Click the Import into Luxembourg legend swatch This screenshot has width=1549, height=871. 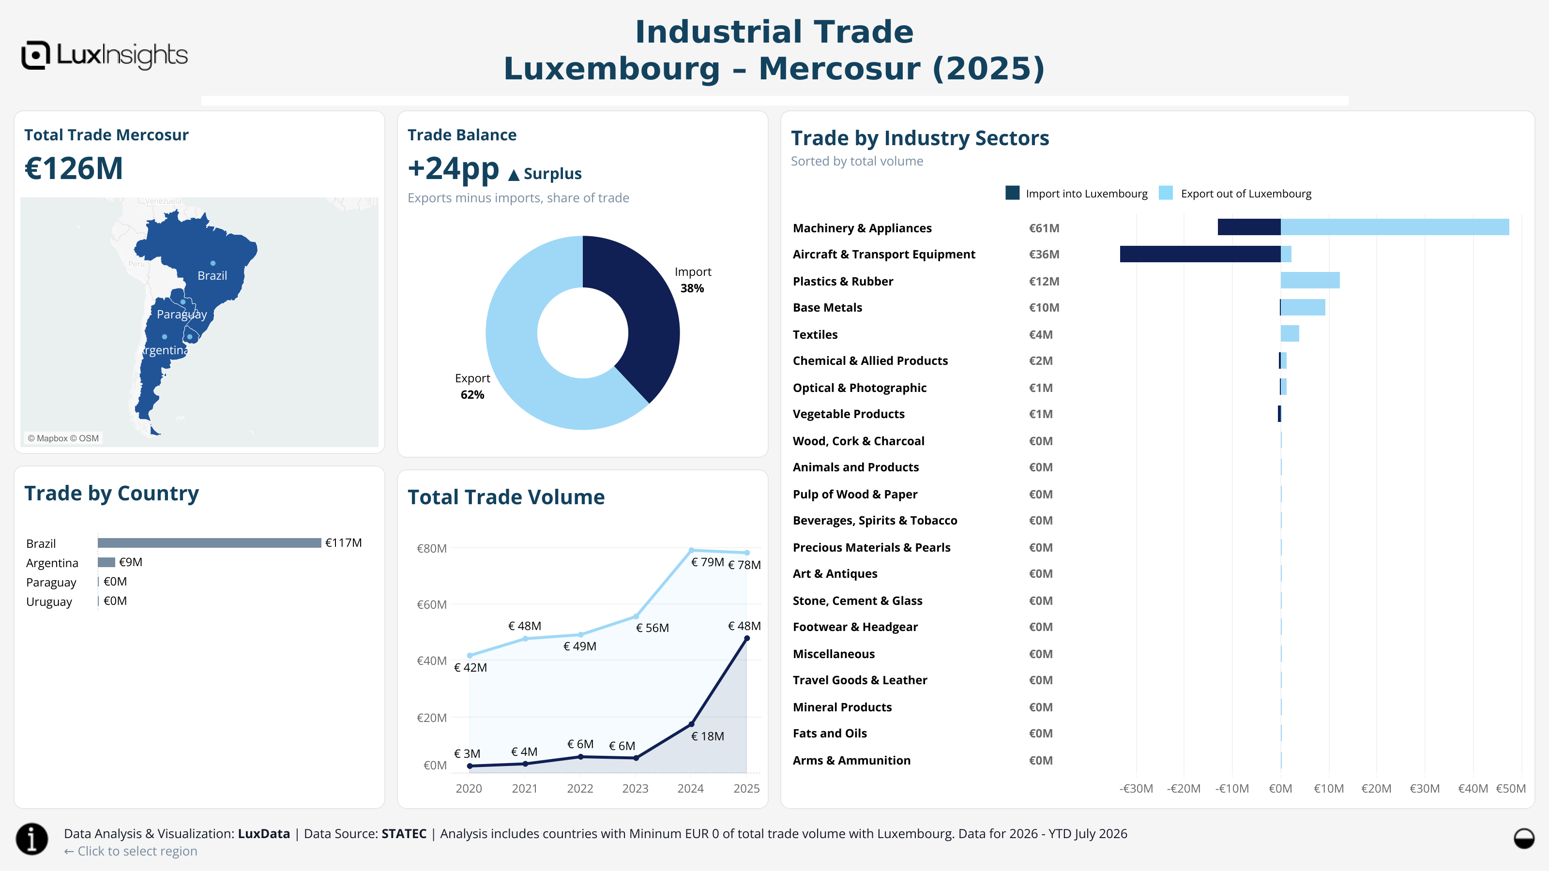(x=1013, y=193)
